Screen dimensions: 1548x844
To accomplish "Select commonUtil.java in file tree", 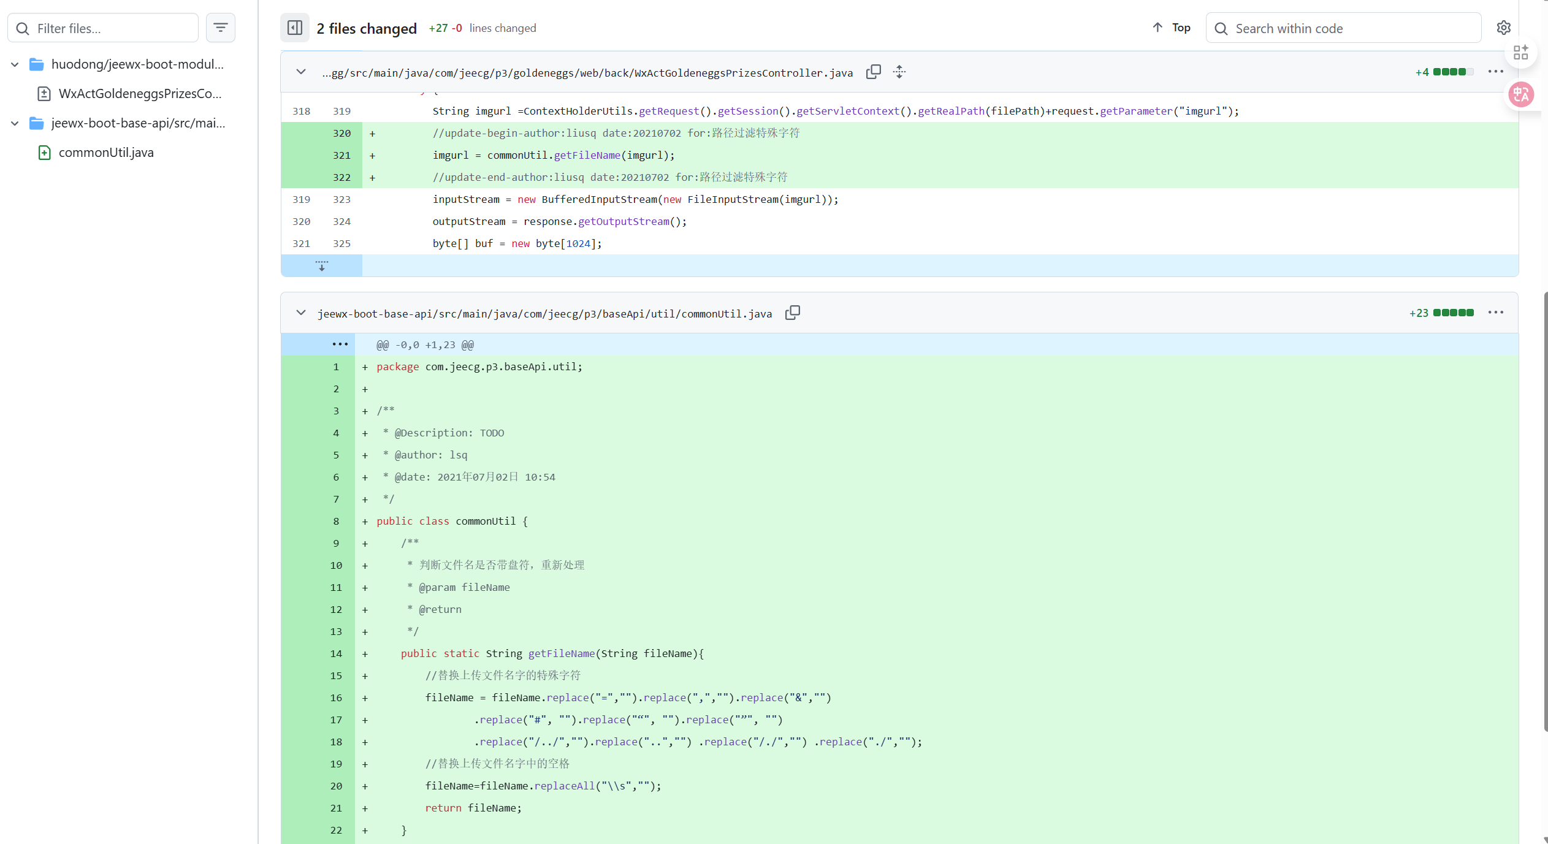I will click(x=106, y=153).
